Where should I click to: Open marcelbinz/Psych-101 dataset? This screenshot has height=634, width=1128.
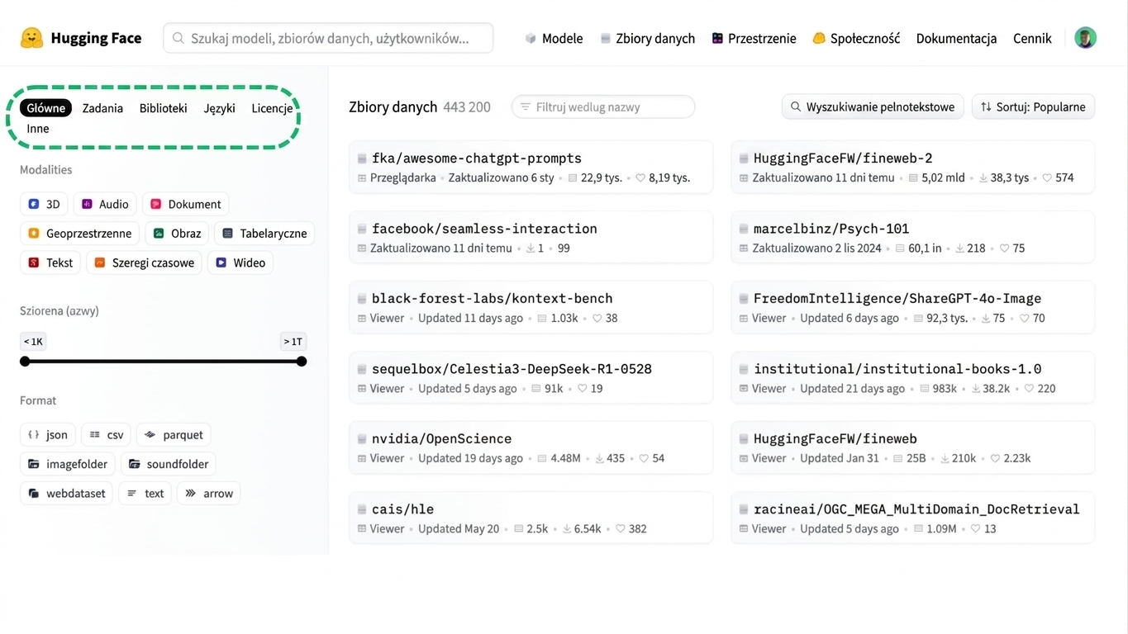tap(913, 237)
